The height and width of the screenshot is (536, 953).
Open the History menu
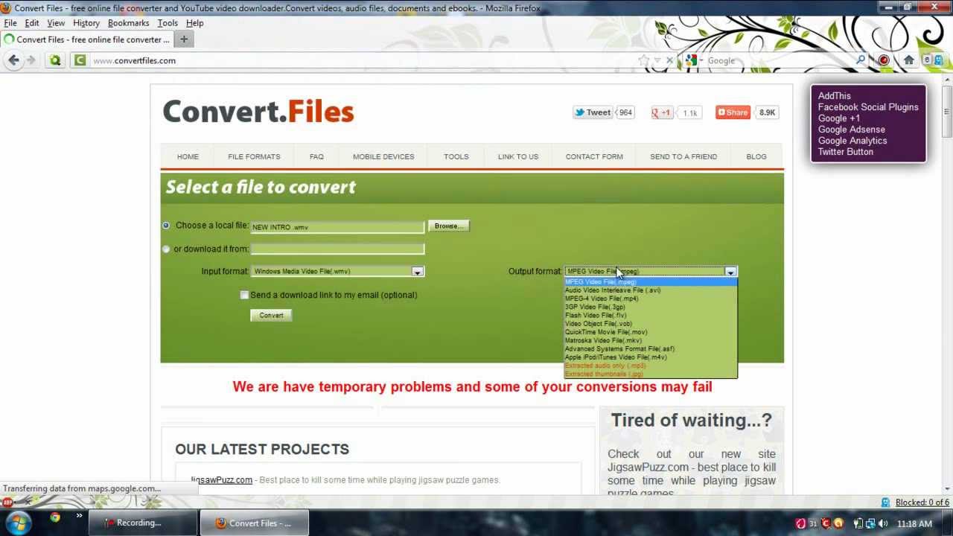coord(86,23)
